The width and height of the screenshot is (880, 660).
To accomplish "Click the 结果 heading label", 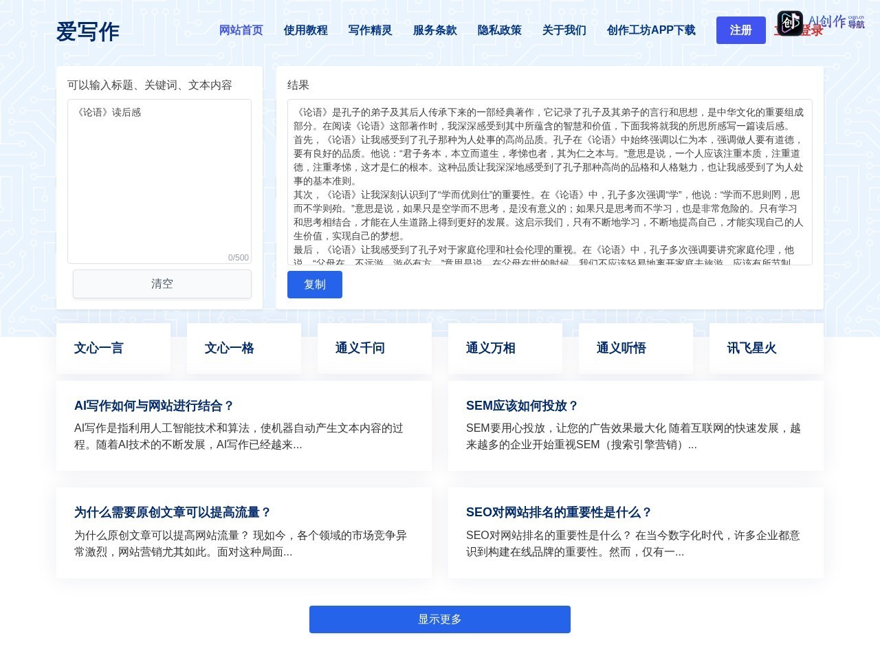I will tap(298, 85).
